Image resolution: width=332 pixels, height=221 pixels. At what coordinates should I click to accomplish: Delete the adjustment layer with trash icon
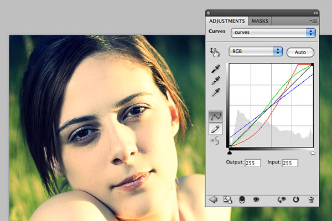[311, 199]
